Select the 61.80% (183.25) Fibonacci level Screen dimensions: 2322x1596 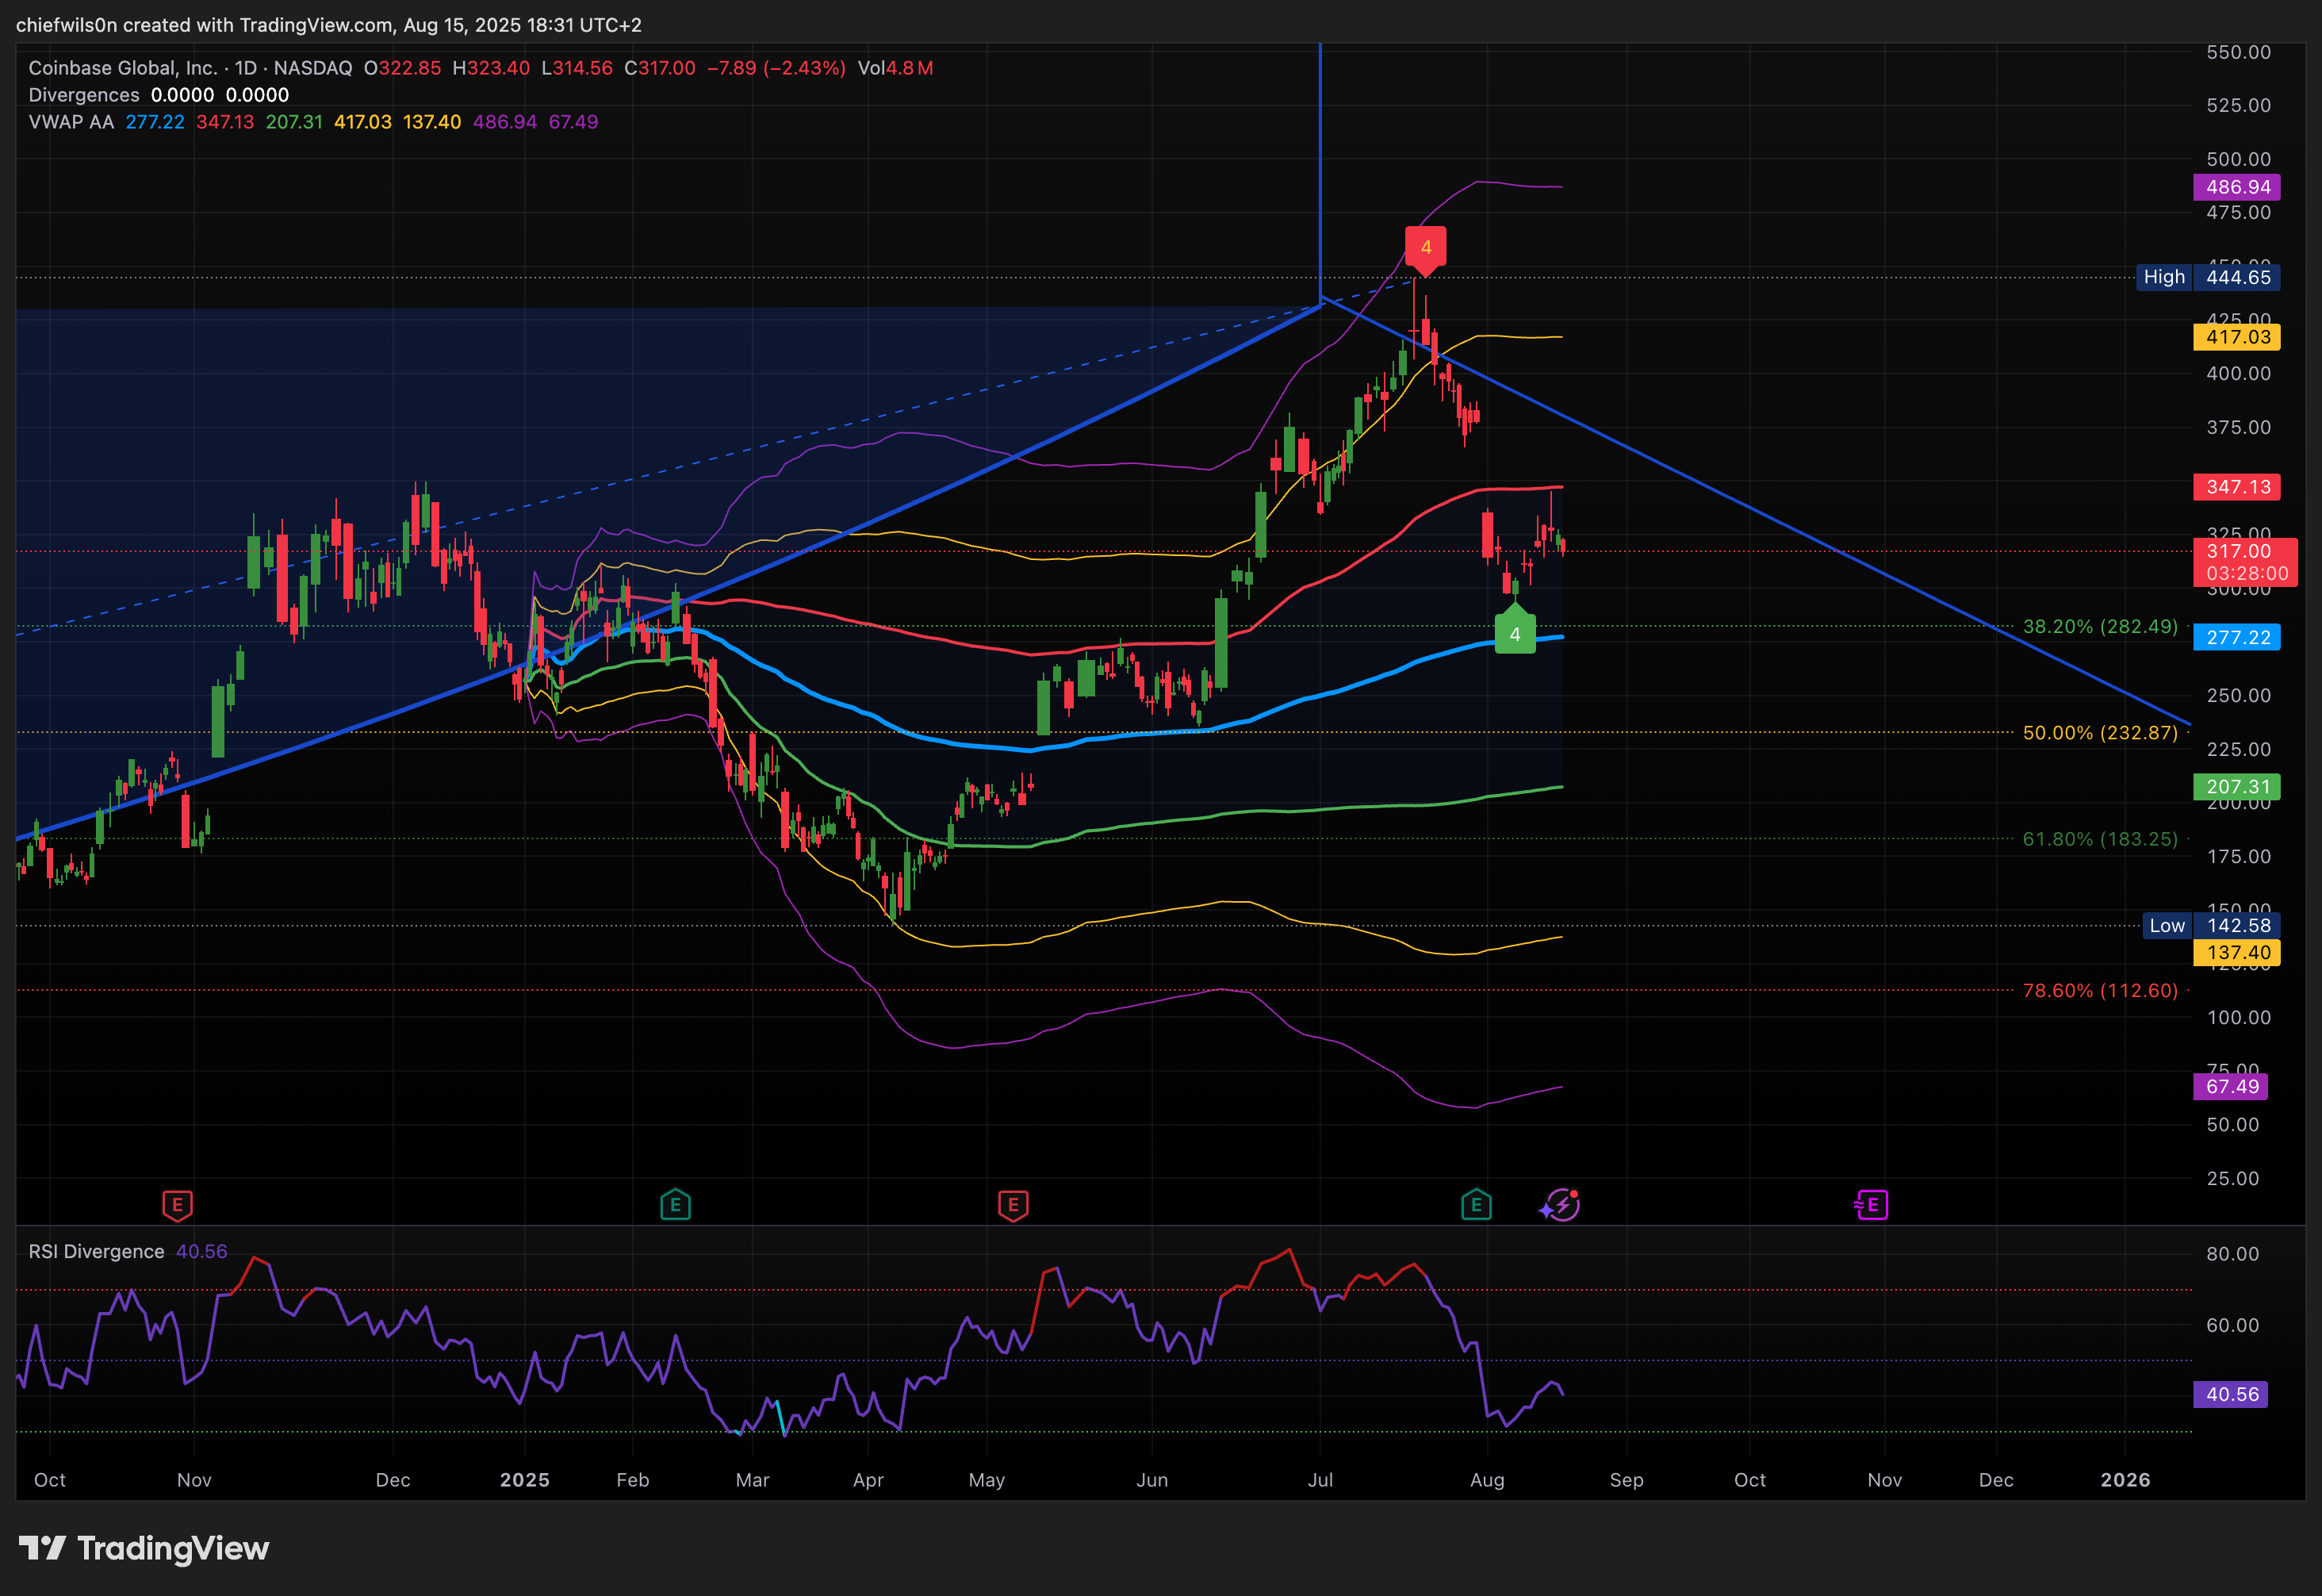tap(2100, 839)
